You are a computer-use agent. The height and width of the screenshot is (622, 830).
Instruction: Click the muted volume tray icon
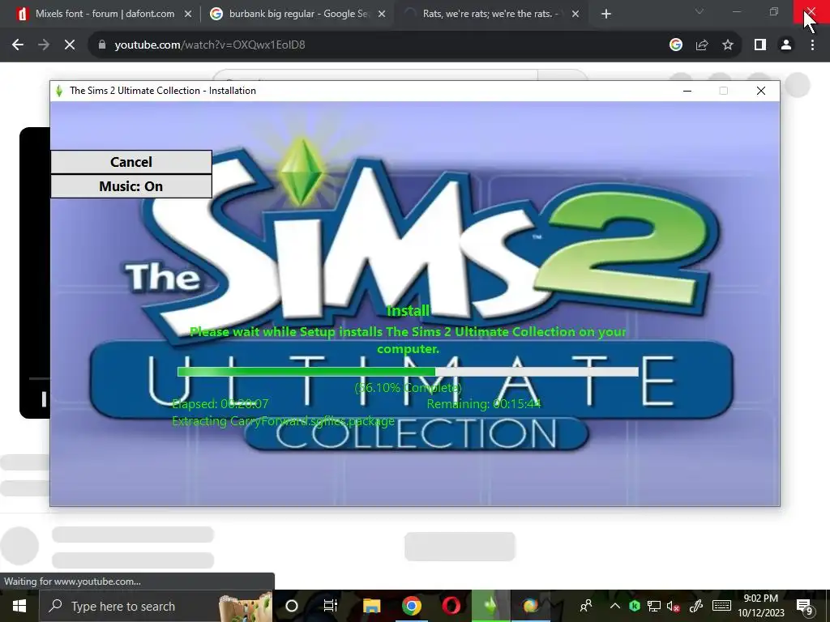click(674, 606)
